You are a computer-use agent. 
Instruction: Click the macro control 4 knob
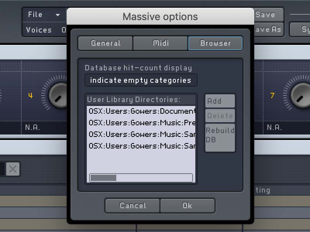point(58,95)
